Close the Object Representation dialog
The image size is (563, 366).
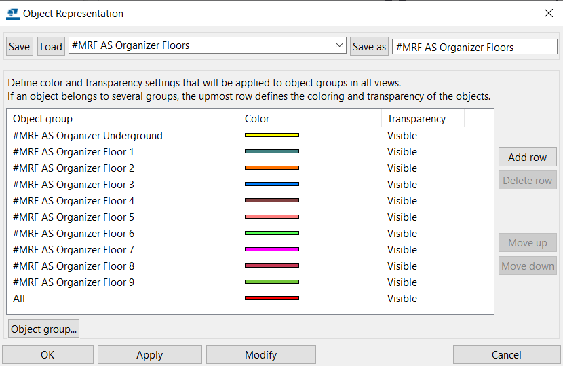548,14
